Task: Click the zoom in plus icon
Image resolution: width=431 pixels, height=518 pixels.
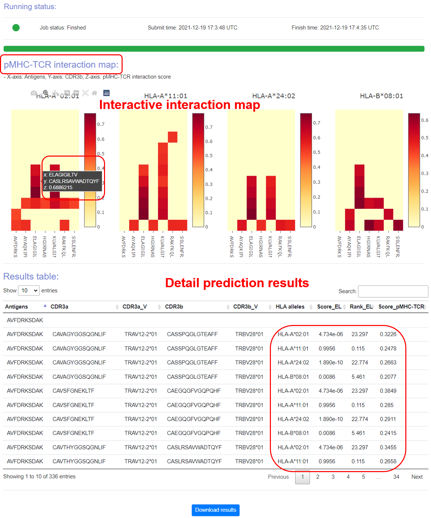Action: 67,93
